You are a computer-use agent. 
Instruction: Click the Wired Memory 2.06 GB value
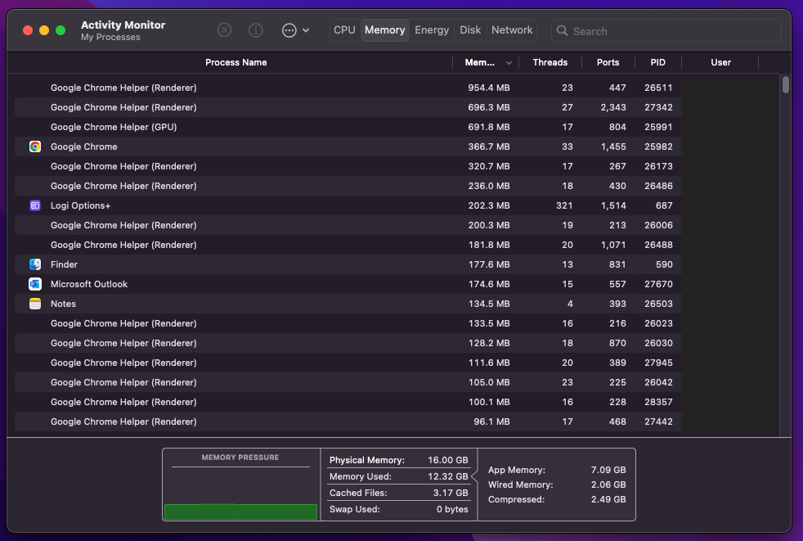click(x=608, y=485)
